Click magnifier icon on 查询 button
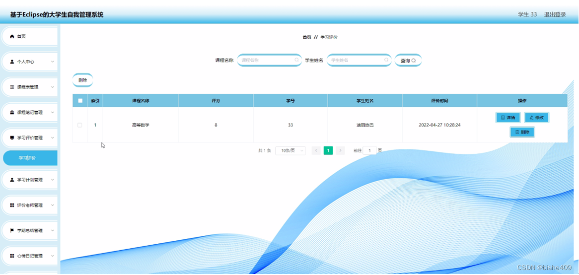The height and width of the screenshot is (275, 579). point(414,61)
